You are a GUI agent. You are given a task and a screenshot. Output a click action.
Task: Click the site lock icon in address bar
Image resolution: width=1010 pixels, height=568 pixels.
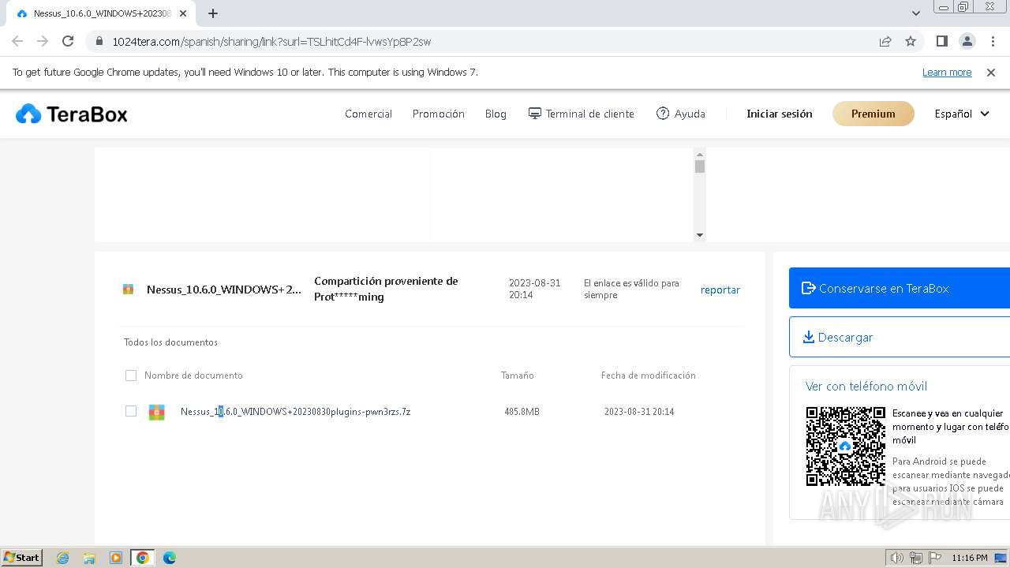coord(99,41)
